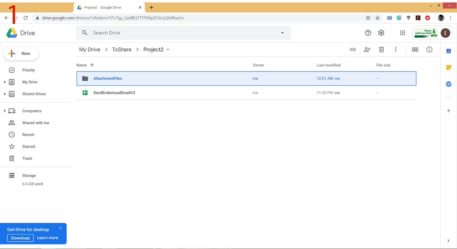Select the AttachmentFiles folder row
The image size is (457, 249).
246,79
